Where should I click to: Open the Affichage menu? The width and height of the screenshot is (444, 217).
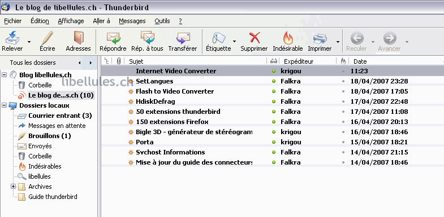point(71,21)
